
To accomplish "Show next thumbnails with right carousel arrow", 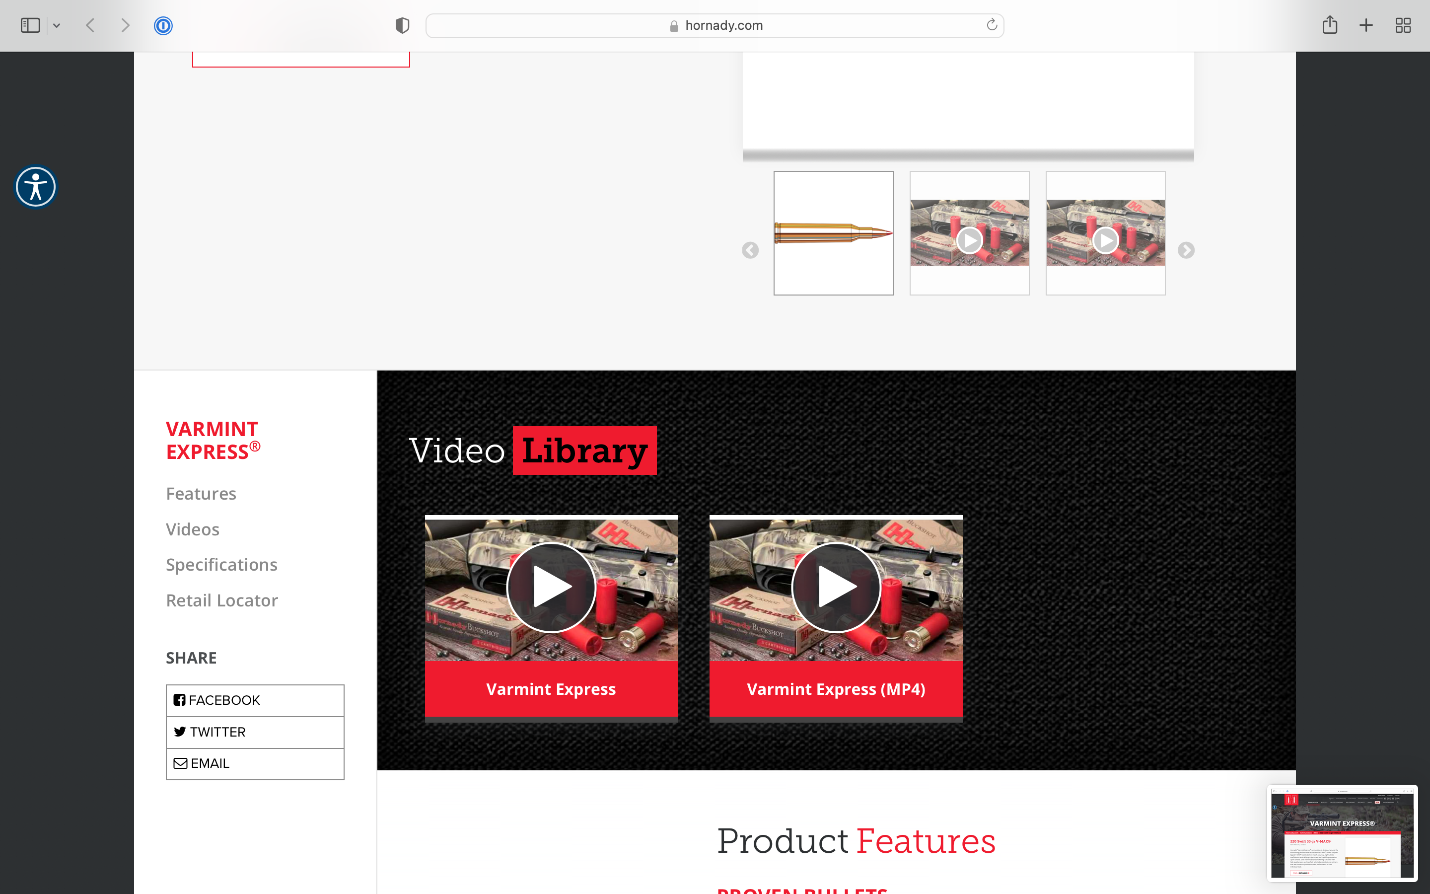I will (1186, 250).
